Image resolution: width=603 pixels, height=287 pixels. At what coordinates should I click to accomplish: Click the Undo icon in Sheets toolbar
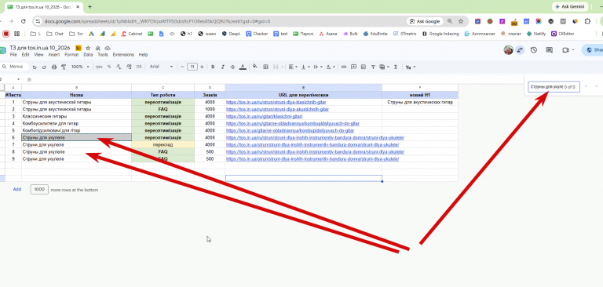coord(35,67)
